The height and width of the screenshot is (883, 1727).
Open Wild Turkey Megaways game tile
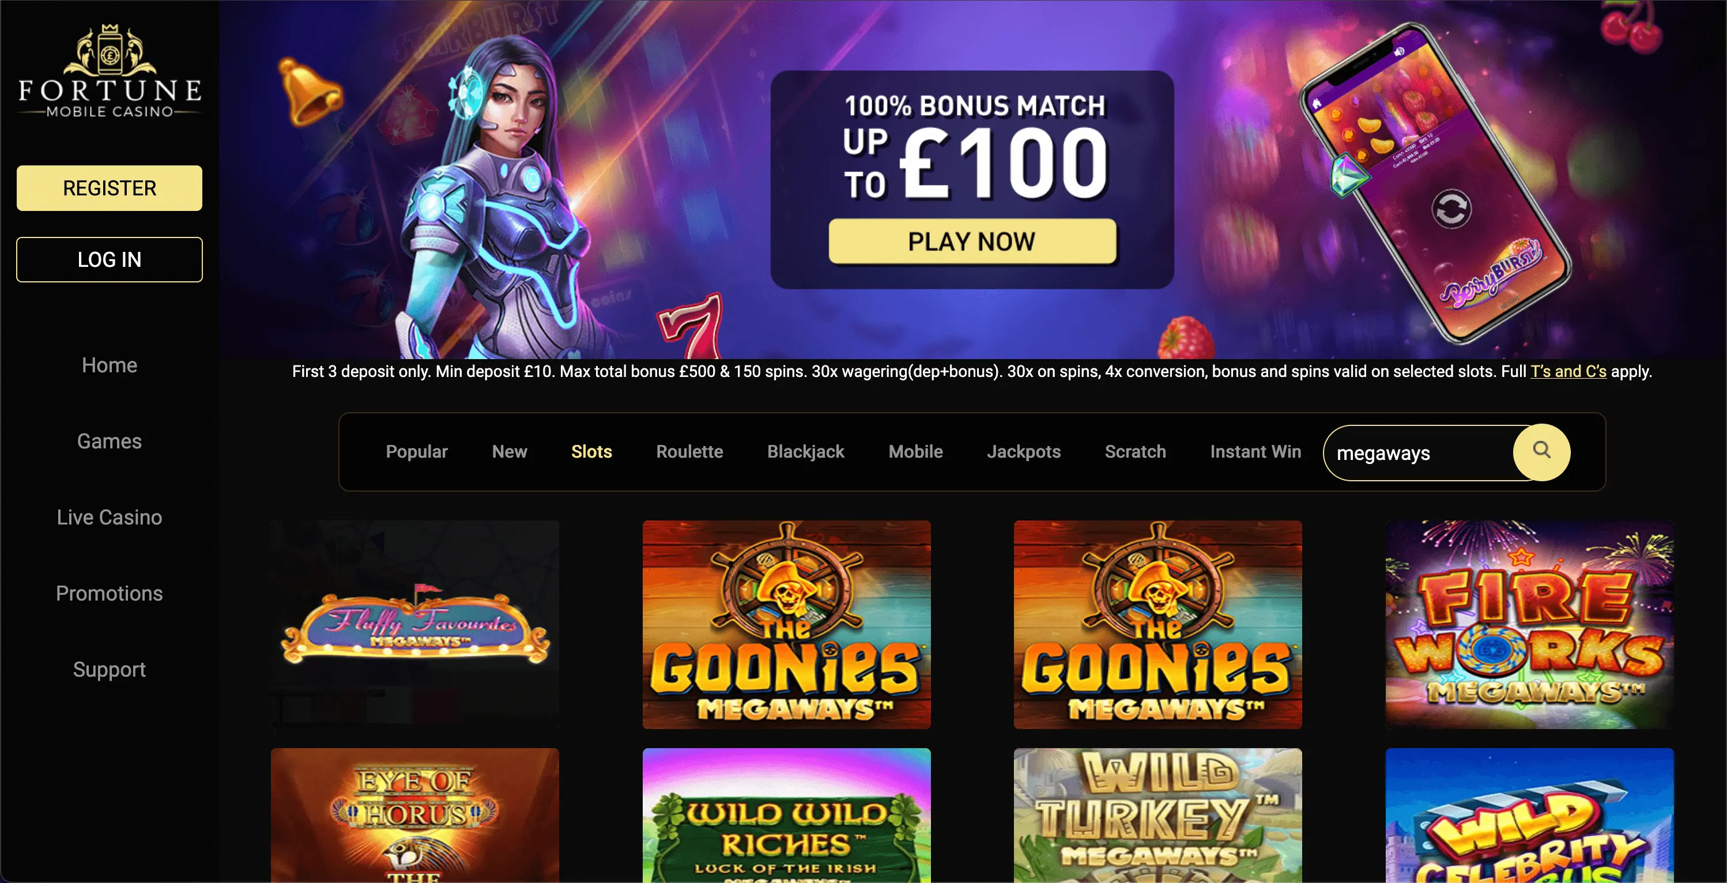[1158, 816]
